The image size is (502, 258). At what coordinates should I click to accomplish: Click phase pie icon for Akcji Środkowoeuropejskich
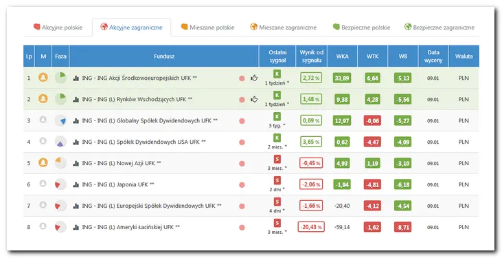tap(60, 78)
